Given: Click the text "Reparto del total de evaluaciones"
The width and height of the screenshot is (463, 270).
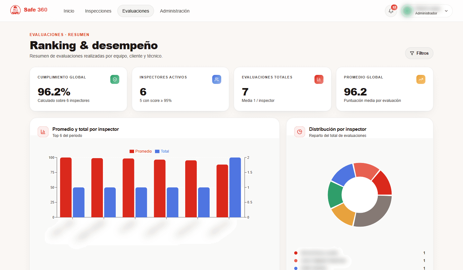Looking at the screenshot, I should 338,136.
